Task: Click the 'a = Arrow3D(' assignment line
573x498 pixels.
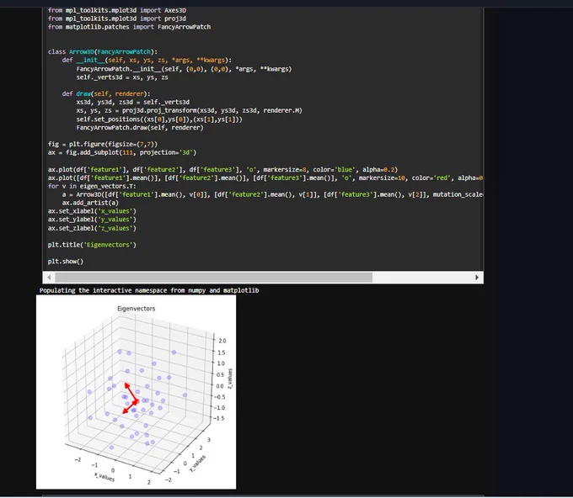Action: 273,194
